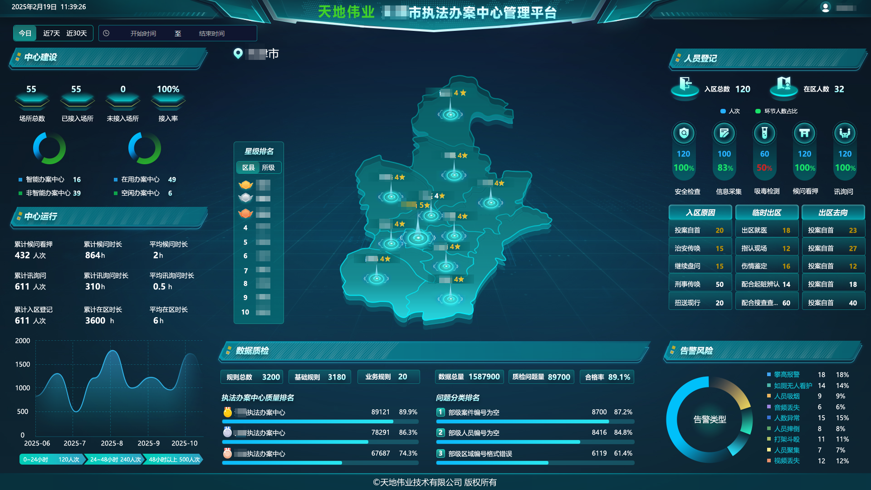871x490 pixels.
Task: Click the clock icon in the time range bar
Action: [x=106, y=33]
